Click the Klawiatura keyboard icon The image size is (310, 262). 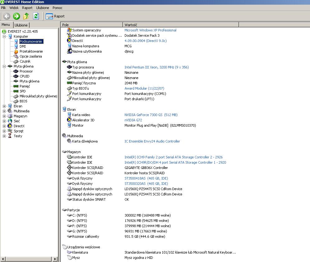(69, 252)
